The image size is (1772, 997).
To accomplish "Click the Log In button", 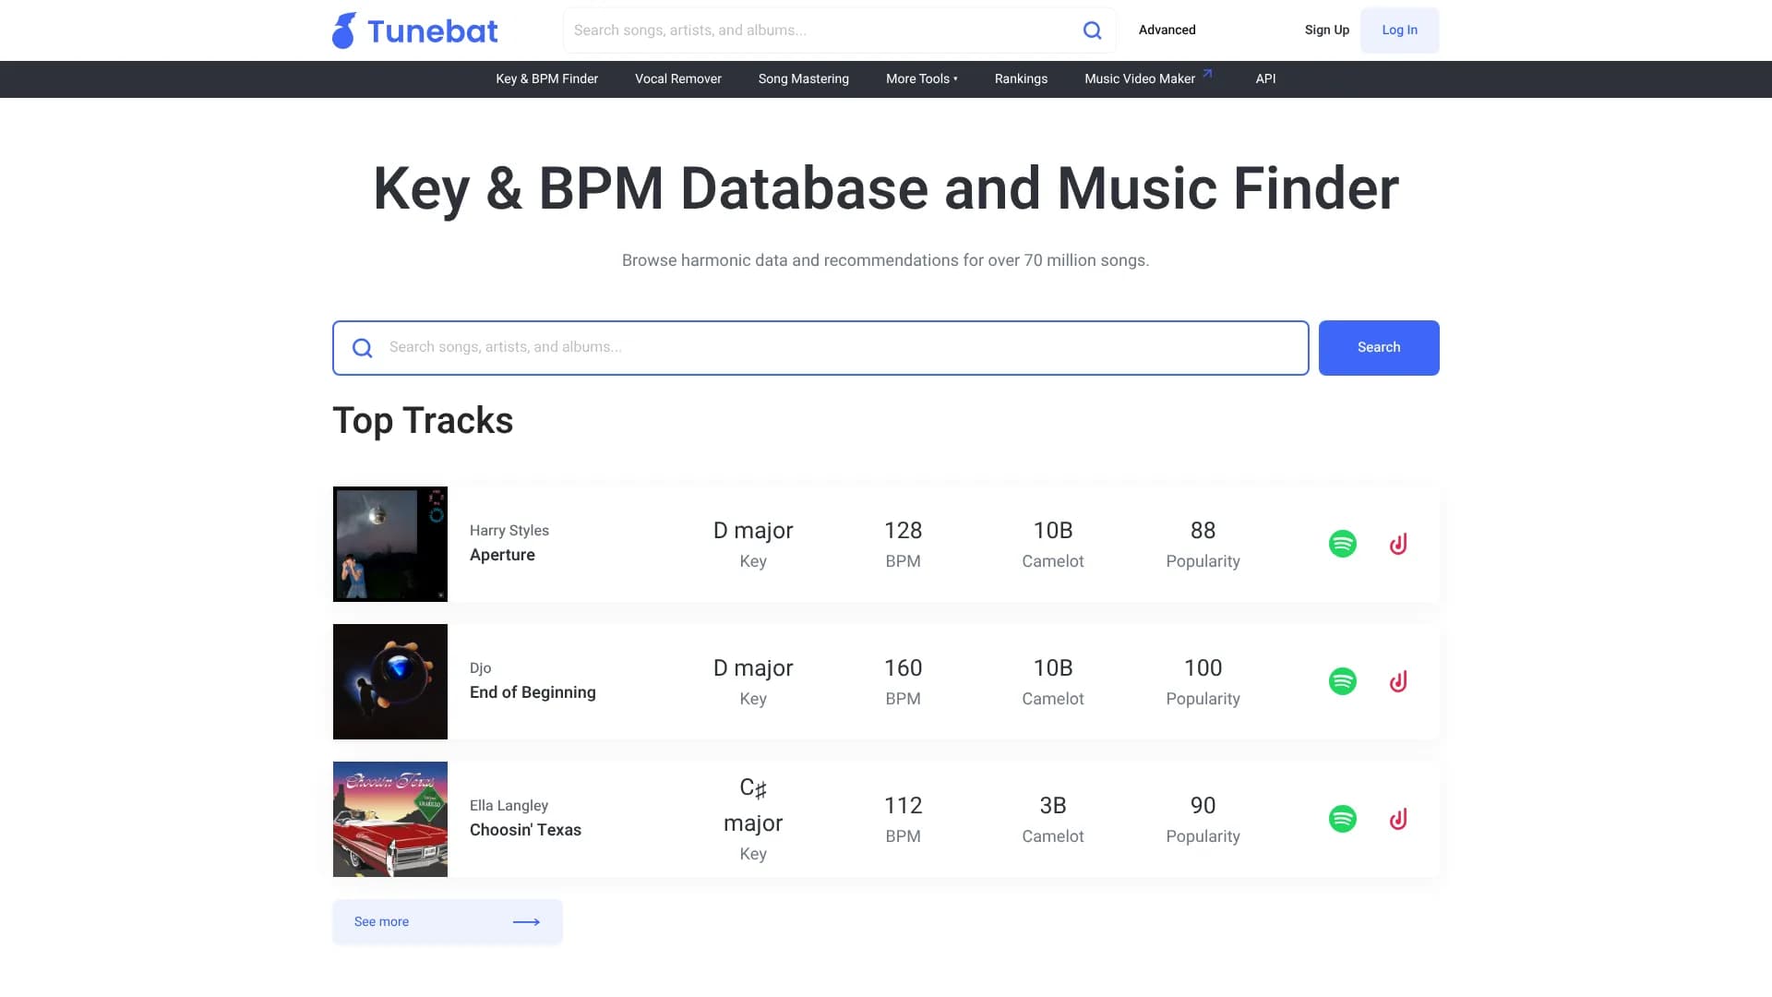I will pos(1400,30).
